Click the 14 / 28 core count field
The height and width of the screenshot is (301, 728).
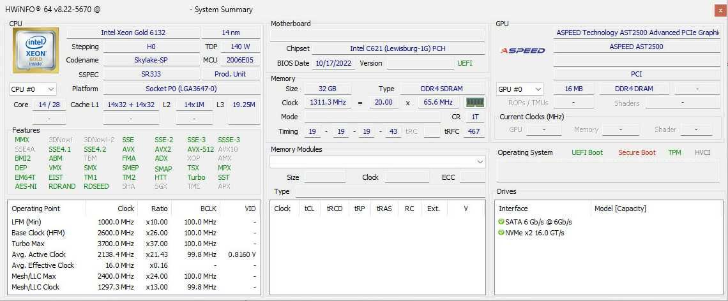pos(49,105)
